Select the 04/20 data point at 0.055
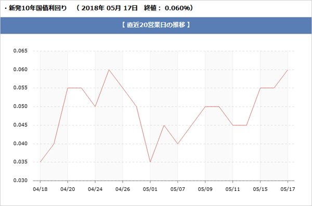The width and height of the screenshot is (312, 206). coord(68,88)
